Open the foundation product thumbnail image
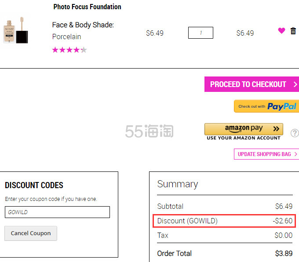The width and height of the screenshot is (299, 262). [16, 30]
